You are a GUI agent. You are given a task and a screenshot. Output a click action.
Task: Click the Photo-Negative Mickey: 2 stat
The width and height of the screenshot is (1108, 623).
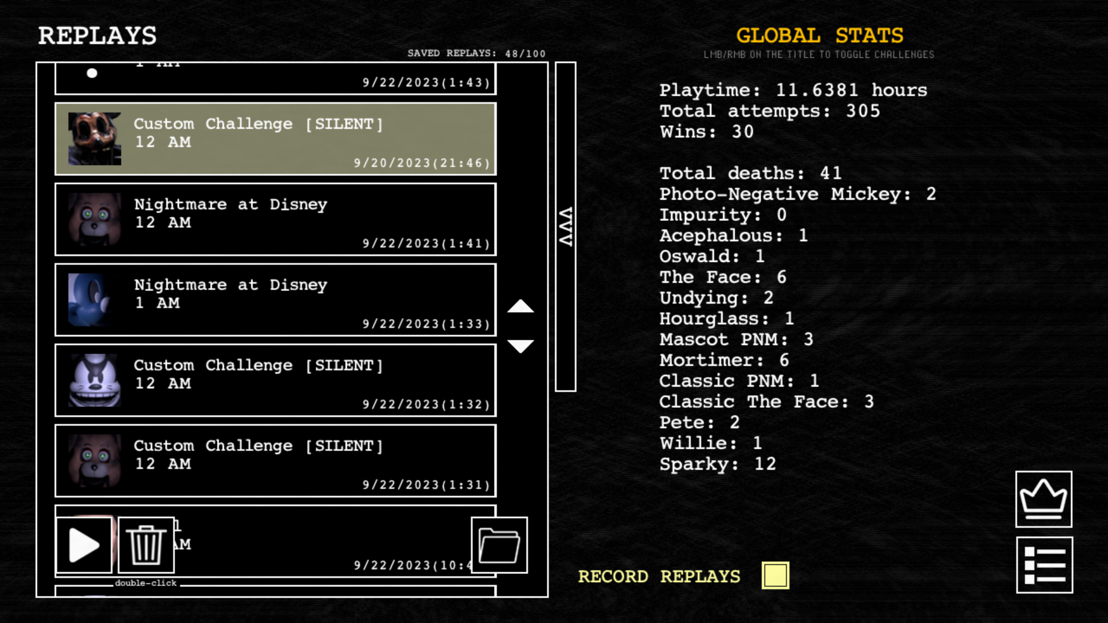pos(798,194)
